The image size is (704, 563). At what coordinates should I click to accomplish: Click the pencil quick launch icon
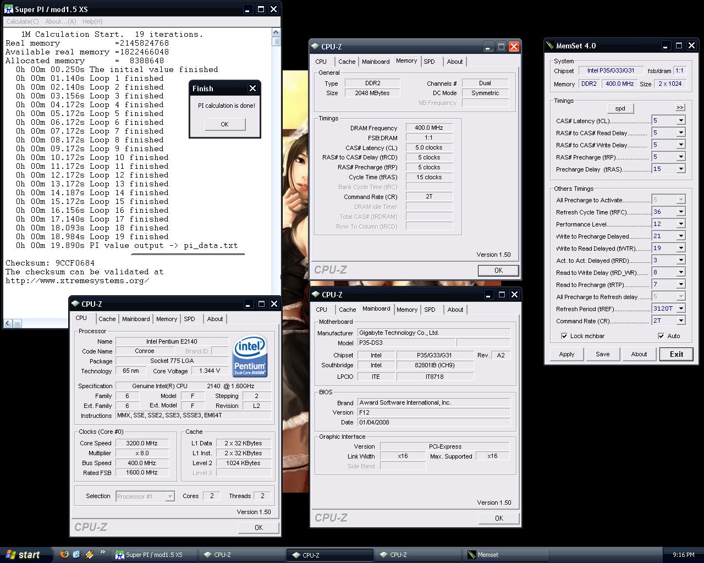pyautogui.click(x=89, y=554)
